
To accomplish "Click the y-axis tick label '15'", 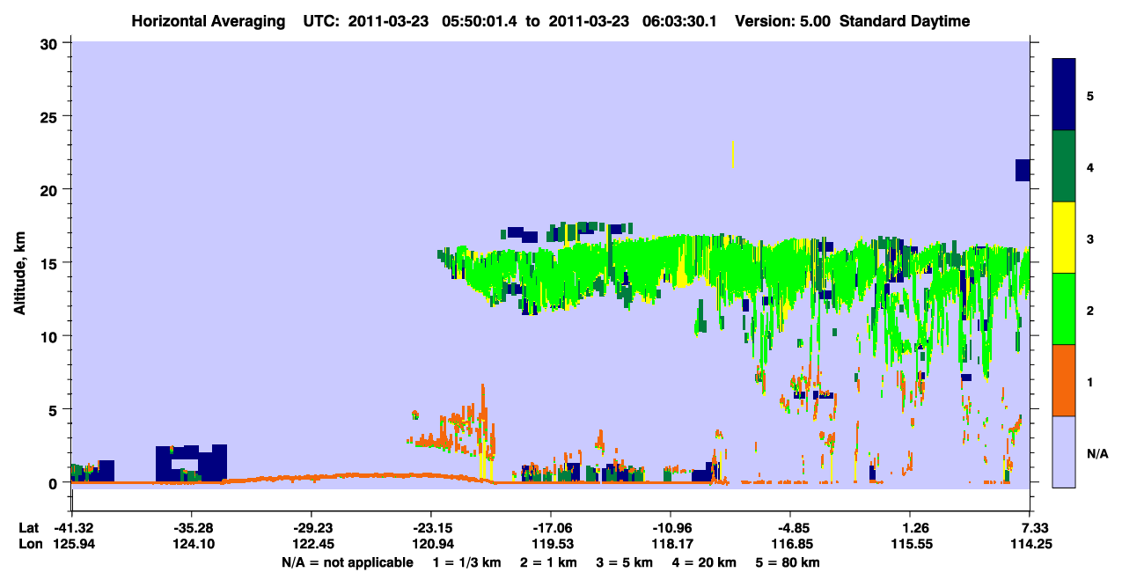I will coord(51,262).
